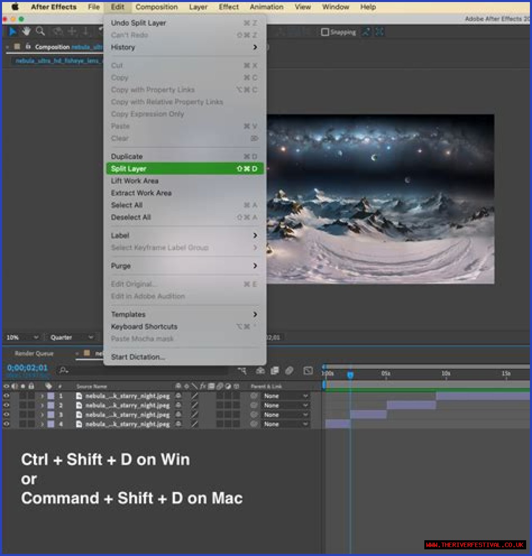Click the JPEG file icon of layer 1
532x556 pixels.
point(79,396)
